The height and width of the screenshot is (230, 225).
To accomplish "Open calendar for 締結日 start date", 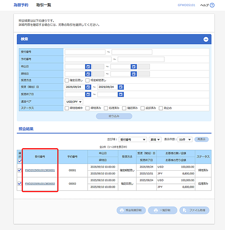I will click(88, 74).
